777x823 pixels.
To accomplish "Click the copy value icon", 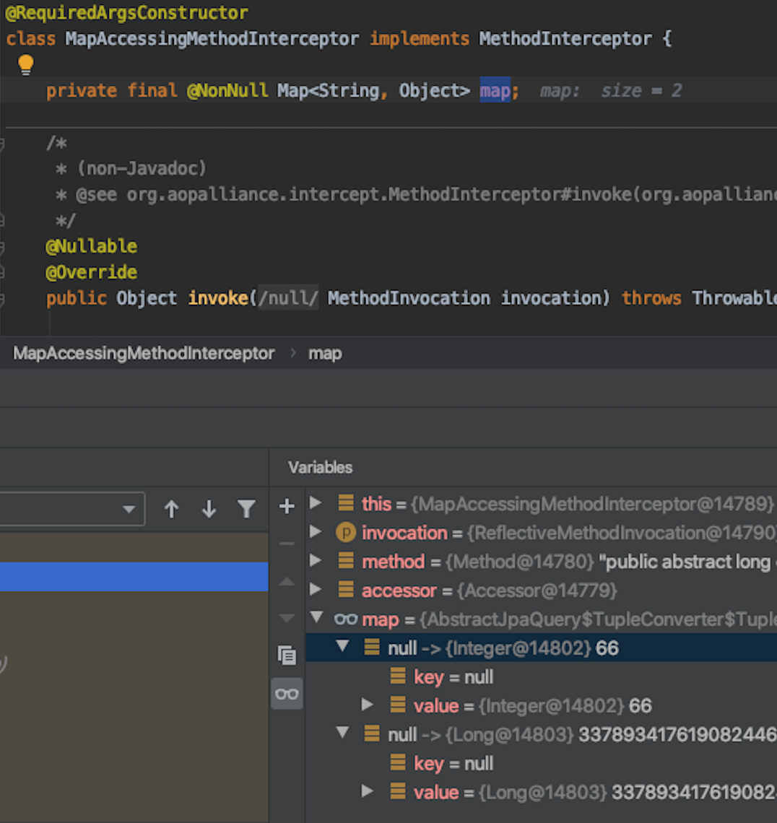I will coord(287,656).
